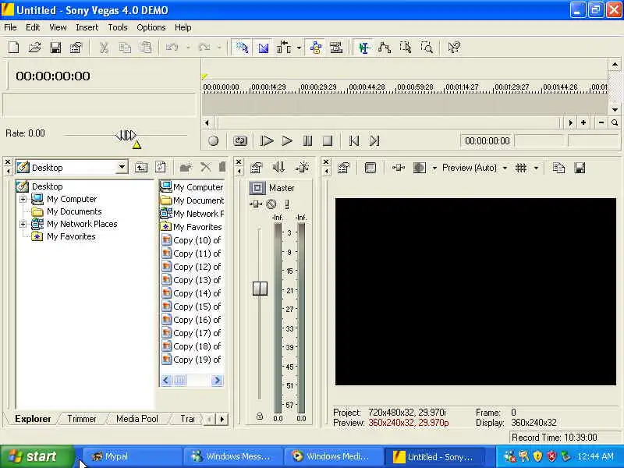The width and height of the screenshot is (624, 468).
Task: Click the Play button
Action: pyautogui.click(x=287, y=141)
